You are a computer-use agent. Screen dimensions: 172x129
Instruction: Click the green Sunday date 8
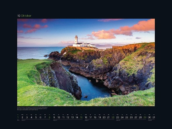click(49, 117)
